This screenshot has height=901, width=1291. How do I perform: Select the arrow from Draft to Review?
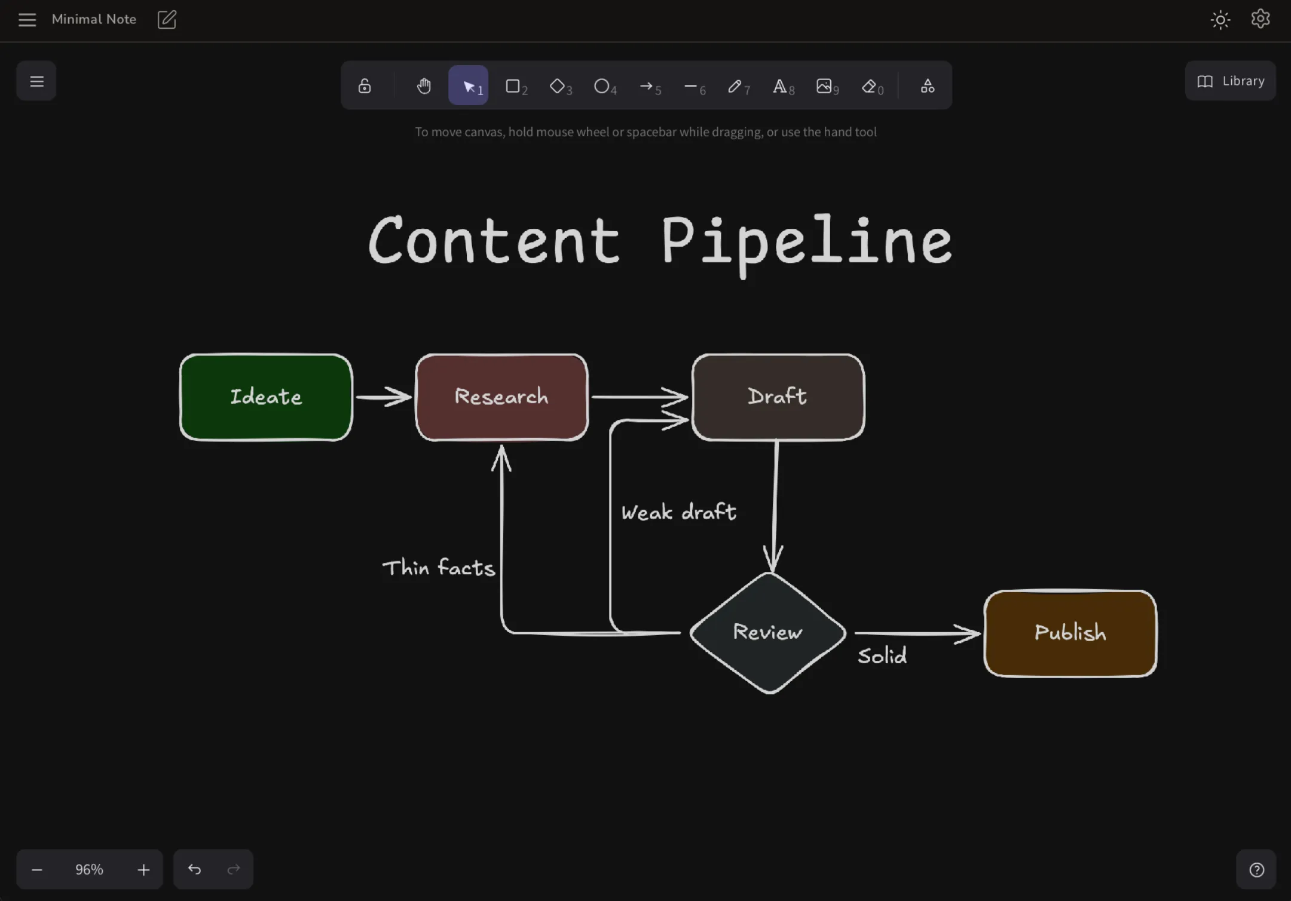[x=775, y=507]
